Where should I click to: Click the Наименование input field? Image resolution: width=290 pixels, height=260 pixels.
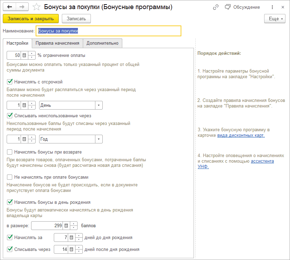pyautogui.click(x=108, y=31)
